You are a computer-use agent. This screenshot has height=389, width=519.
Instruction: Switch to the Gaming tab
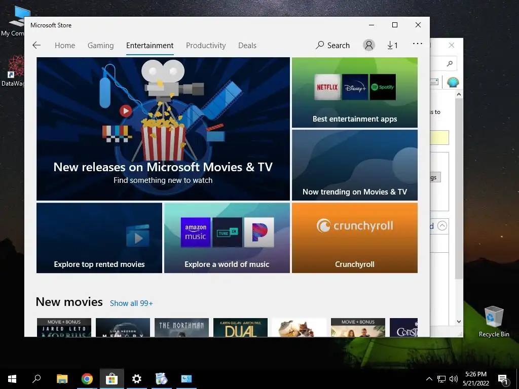pyautogui.click(x=101, y=45)
